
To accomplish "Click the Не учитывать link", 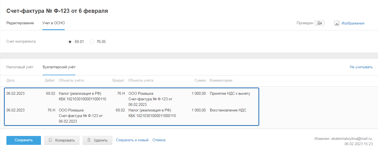I will click(x=361, y=67).
